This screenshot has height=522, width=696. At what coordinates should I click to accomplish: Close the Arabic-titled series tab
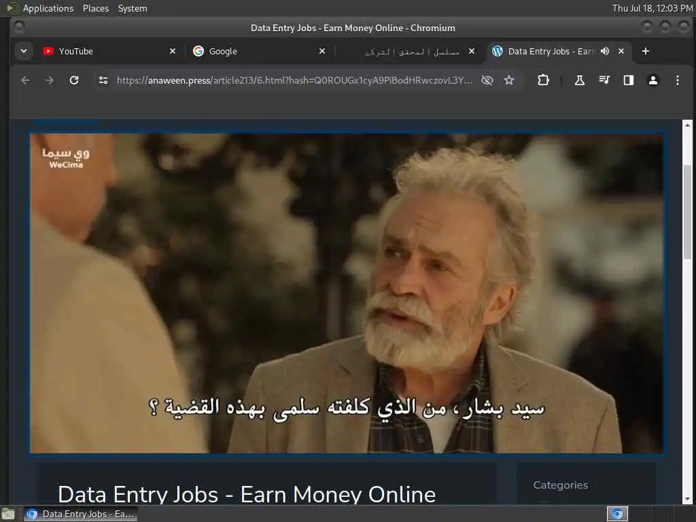coord(472,51)
